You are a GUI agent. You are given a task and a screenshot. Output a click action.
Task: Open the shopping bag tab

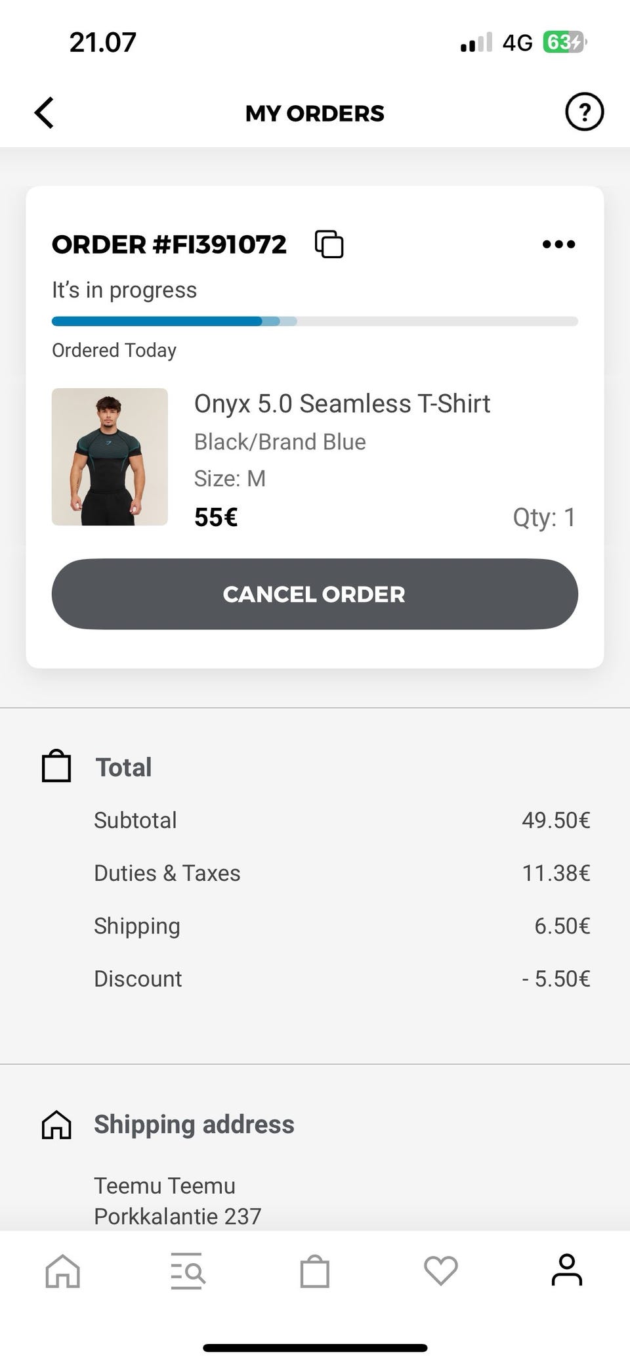(x=314, y=1270)
